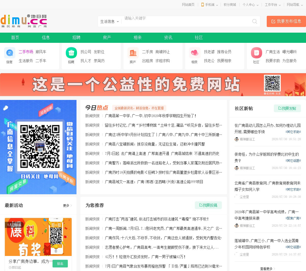Open activity title 分享广南身边事
Screen dimensions: 306x271
(x=30, y=261)
